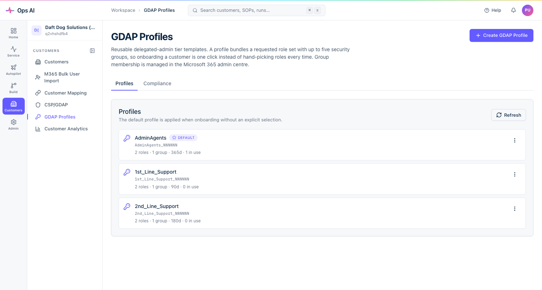This screenshot has height=290, width=542.
Task: Open the Autopilot section icon
Action: coord(14,70)
